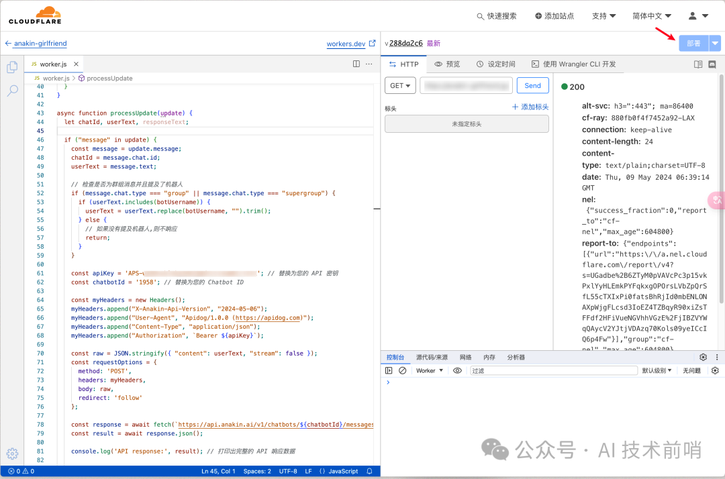This screenshot has height=479, width=725.
Task: Select the 内存 memory tab
Action: [489, 357]
